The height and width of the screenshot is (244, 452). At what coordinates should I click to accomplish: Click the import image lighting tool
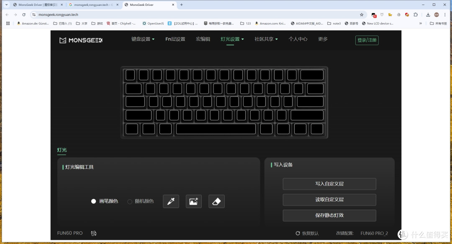[194, 201]
